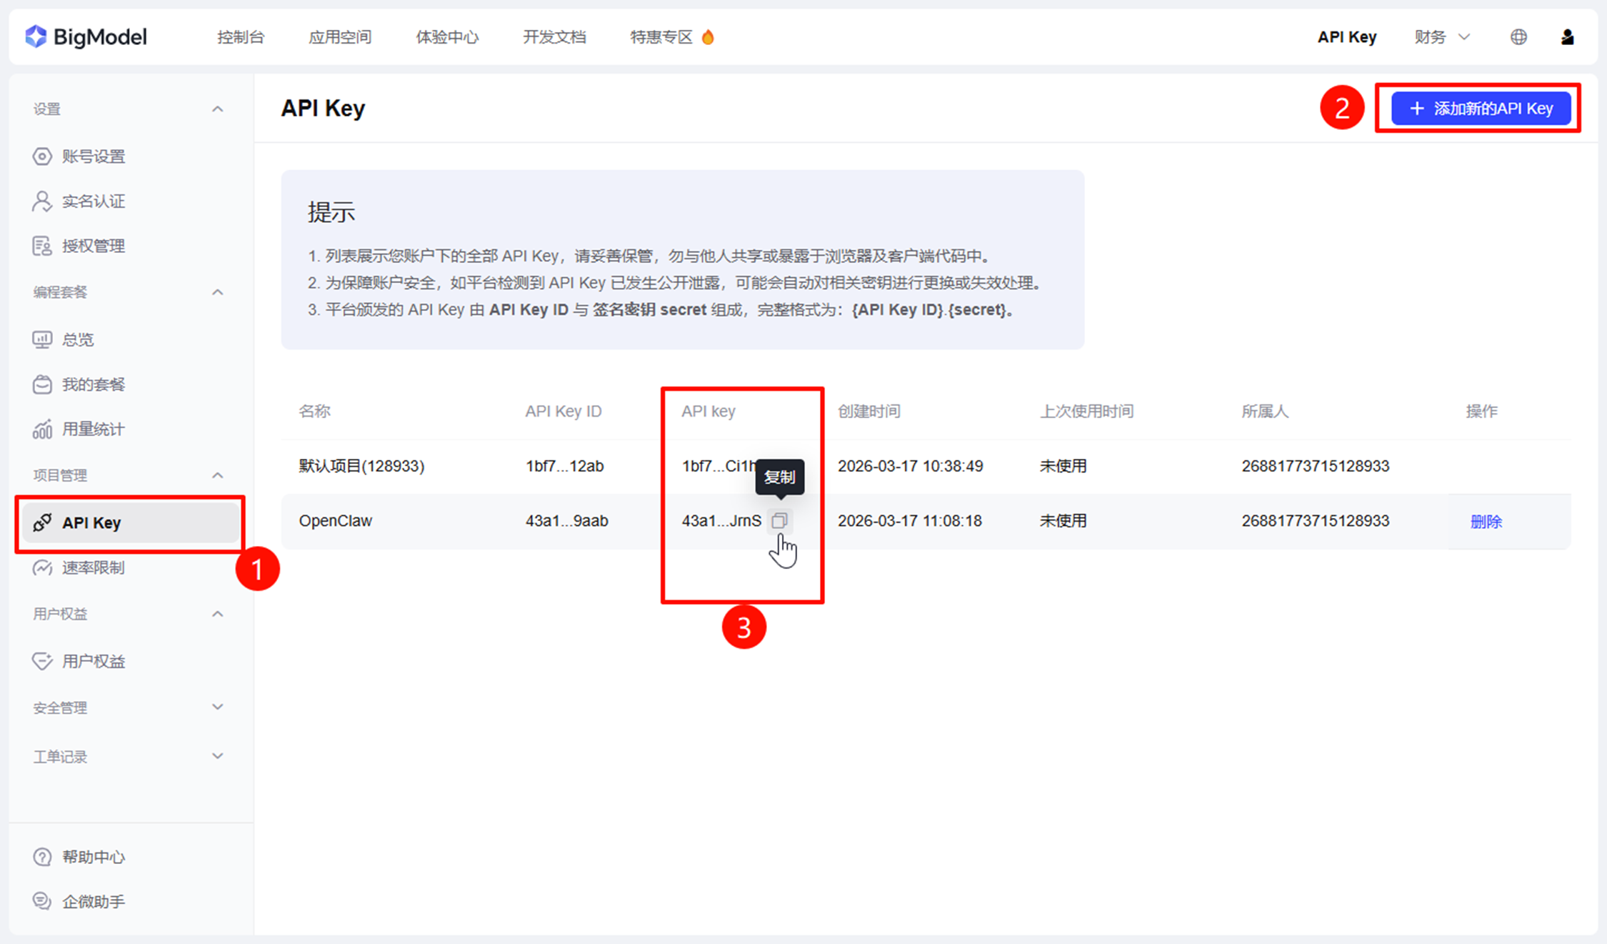
Task: Click the BigModel logo
Action: tap(86, 37)
